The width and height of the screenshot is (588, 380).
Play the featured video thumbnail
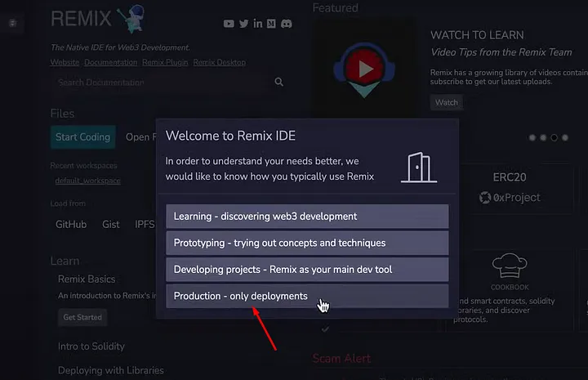363,69
